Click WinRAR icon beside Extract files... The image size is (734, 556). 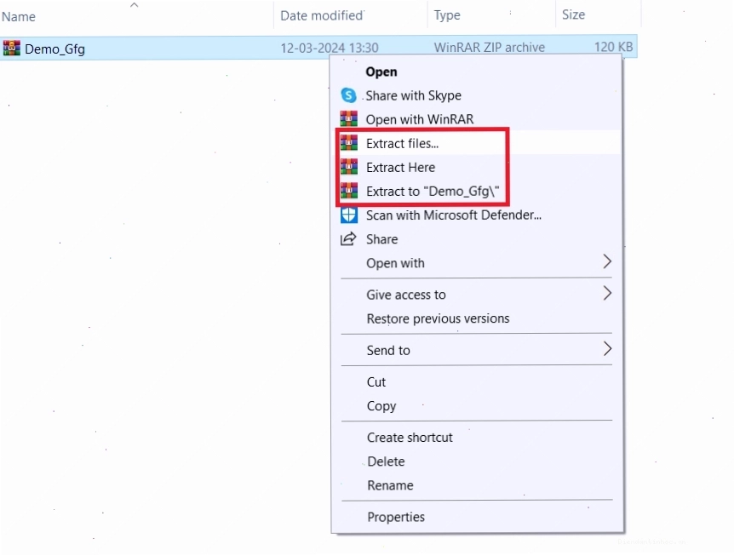point(349,143)
